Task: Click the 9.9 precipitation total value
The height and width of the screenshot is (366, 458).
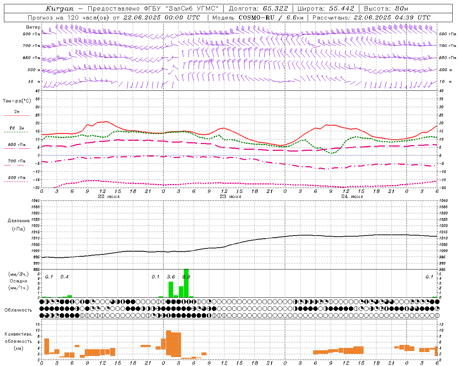Action: [x=186, y=277]
